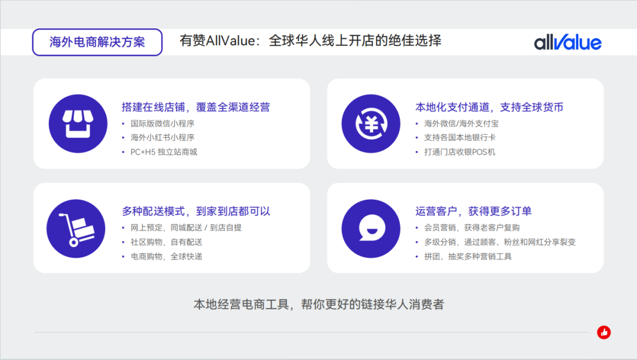This screenshot has height=360, width=637.
Task: Click the chat bubble smile icon
Action: 371,229
